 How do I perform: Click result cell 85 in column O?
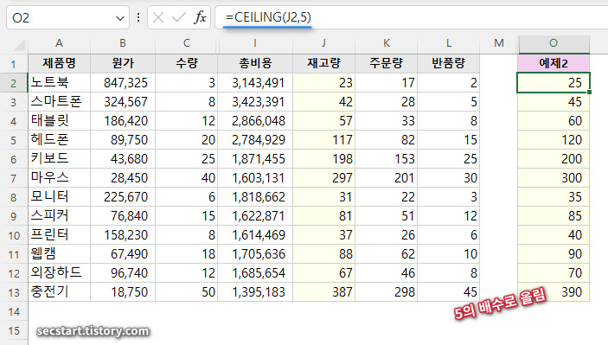554,215
